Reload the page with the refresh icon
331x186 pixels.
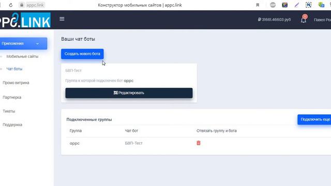[10, 5]
